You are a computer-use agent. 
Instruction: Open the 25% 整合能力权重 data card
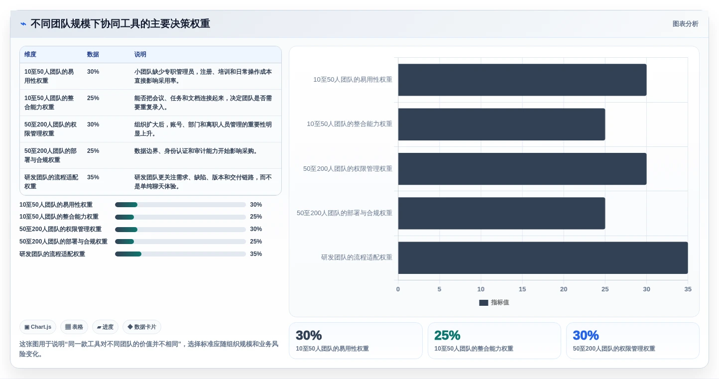[x=494, y=341]
